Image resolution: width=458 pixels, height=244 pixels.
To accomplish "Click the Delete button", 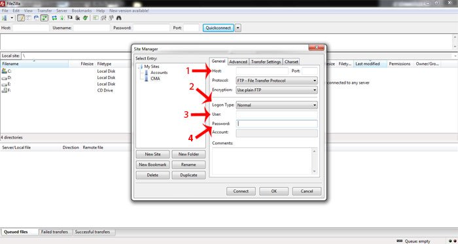I will (x=152, y=175).
